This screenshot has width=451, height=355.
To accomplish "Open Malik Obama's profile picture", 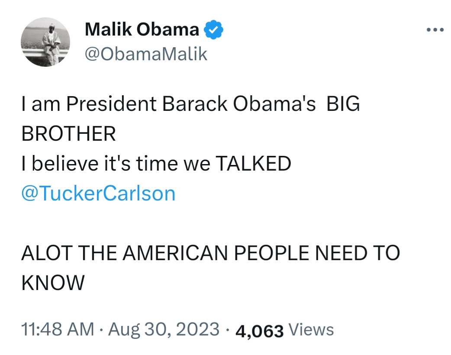I will pyautogui.click(x=45, y=43).
